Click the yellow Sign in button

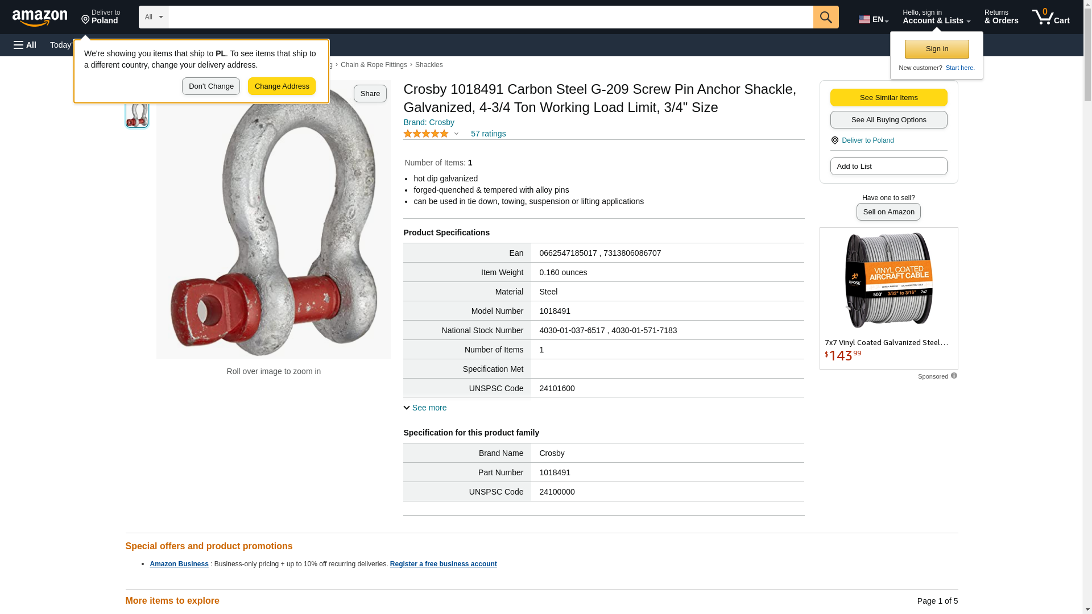click(937, 49)
